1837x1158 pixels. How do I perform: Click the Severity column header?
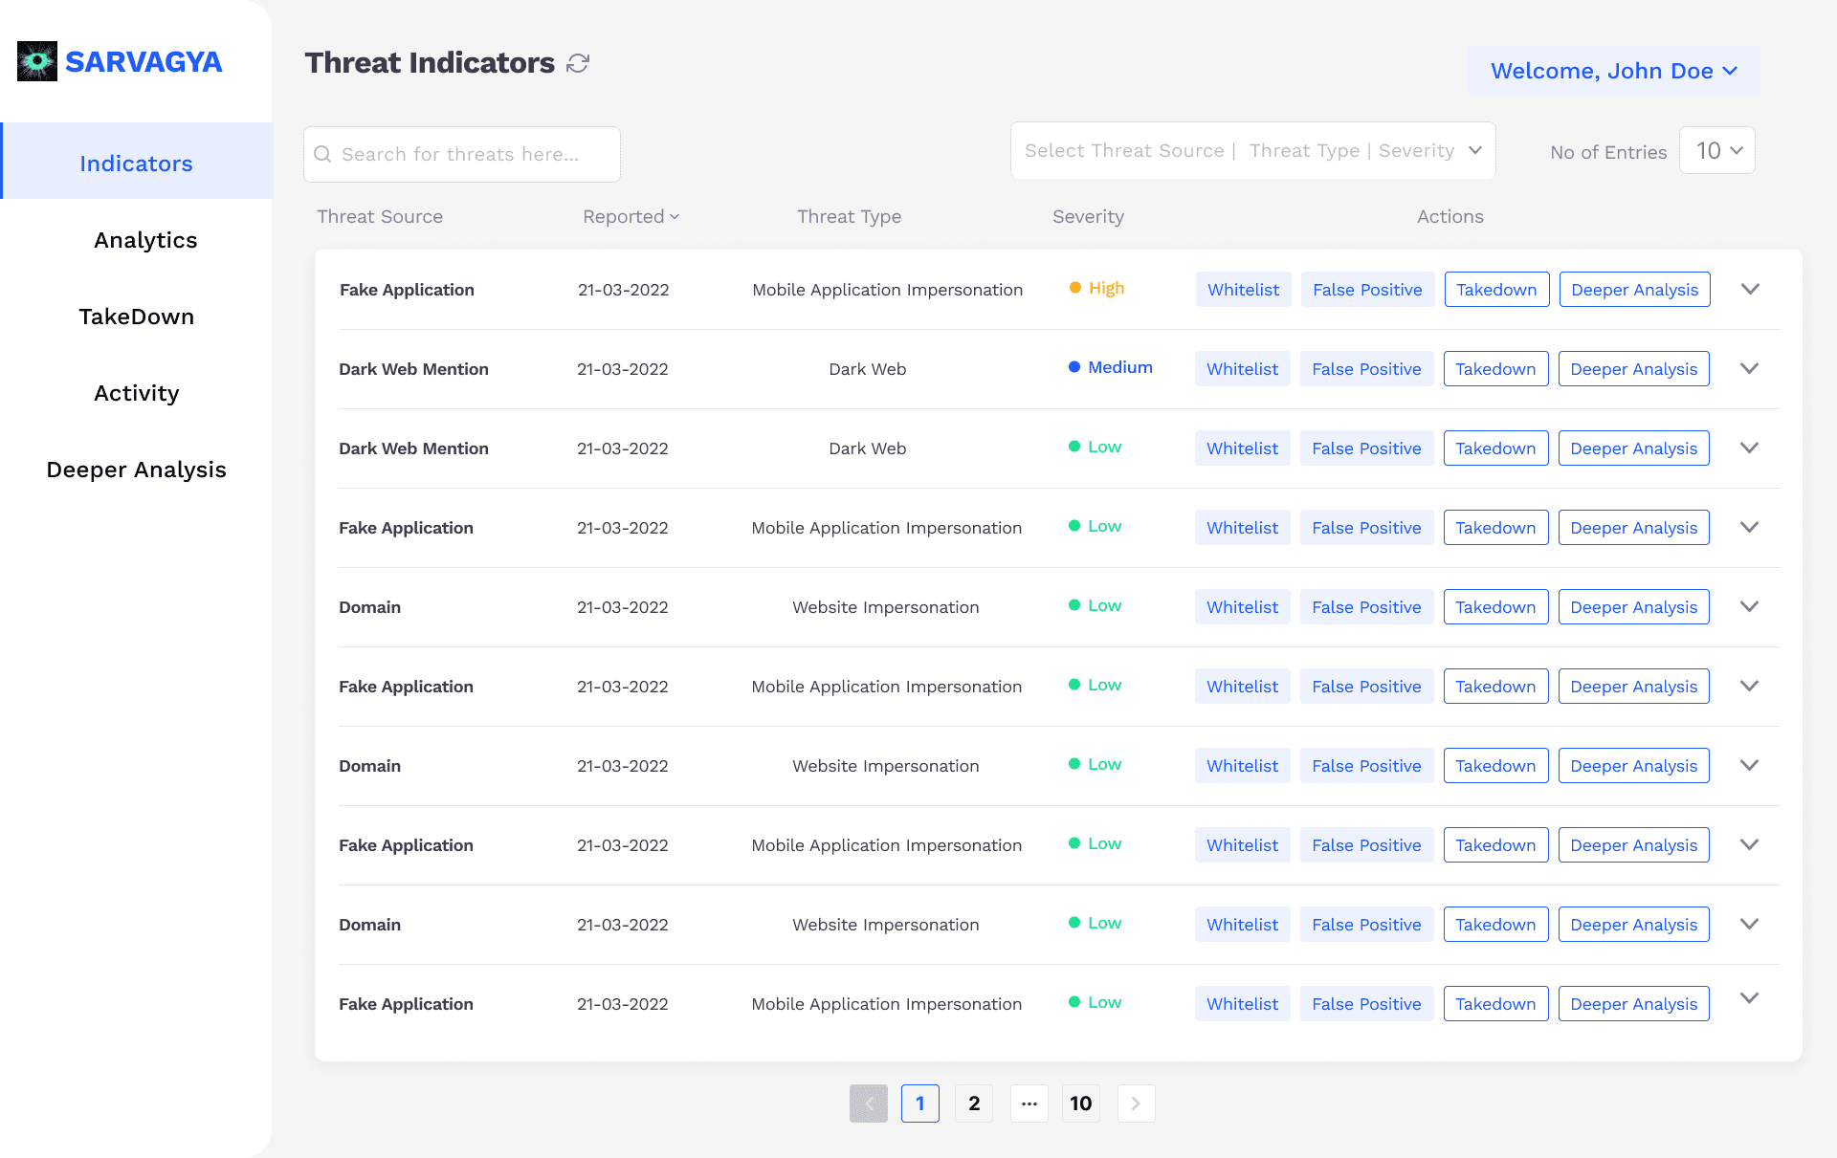[1088, 216]
